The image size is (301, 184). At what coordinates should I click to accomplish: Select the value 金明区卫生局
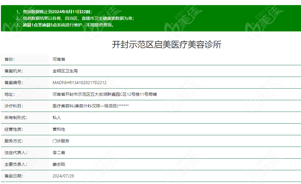(x=65, y=71)
